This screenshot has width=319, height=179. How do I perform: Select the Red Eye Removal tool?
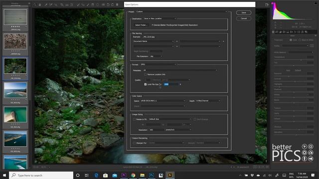[83, 4]
